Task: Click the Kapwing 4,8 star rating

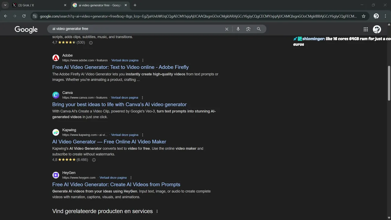Action: (70, 160)
